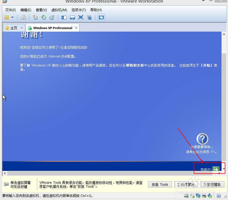The image size is (228, 200).
Task: Close the 主页 tab
Action: [x=22, y=28]
